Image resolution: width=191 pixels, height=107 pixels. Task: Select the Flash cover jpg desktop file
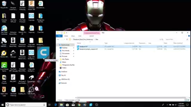coord(4,91)
